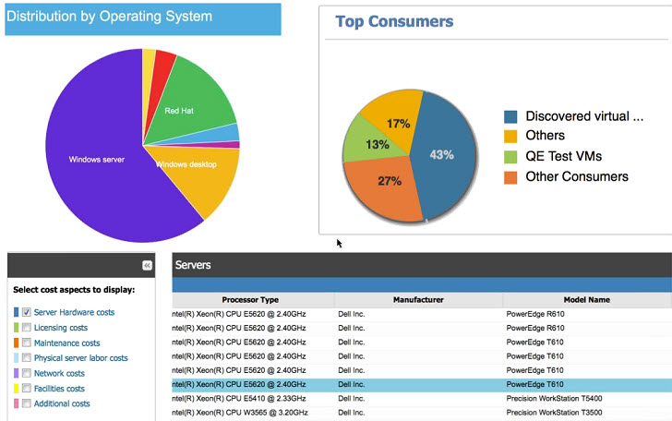Image resolution: width=672 pixels, height=421 pixels.
Task: Click the blue Discovered virtual legend square
Action: [x=510, y=116]
